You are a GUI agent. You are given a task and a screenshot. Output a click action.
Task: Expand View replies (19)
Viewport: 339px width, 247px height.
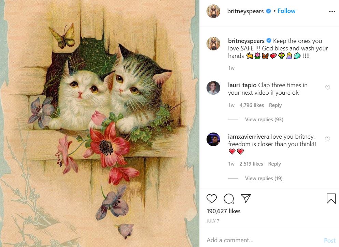(x=264, y=179)
